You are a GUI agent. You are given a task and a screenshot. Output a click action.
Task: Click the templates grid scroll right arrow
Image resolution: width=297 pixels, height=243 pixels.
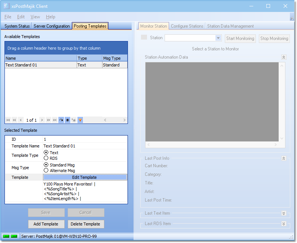125,120
